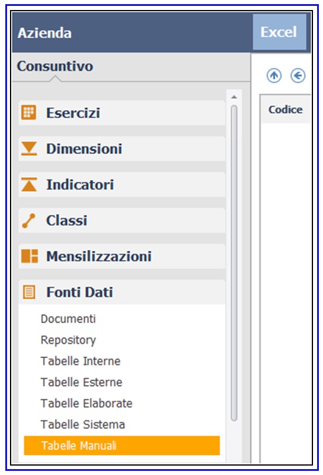Click the circled up arrow icon
Screen dimensions: 323x475
274,75
